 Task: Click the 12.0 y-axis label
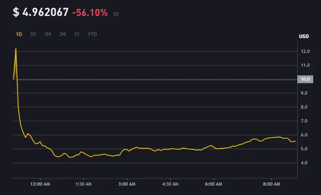point(305,52)
